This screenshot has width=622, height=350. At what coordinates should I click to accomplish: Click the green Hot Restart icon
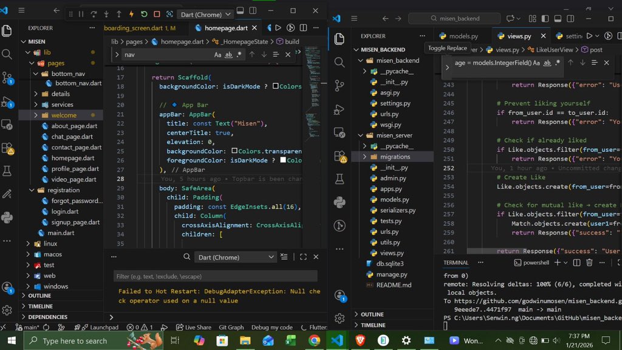coord(144,15)
